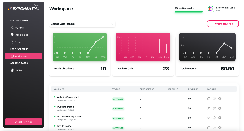Screen dimensions: 244x131
Task: Click the Marketplace storefront icon
Action: [x=12, y=35]
